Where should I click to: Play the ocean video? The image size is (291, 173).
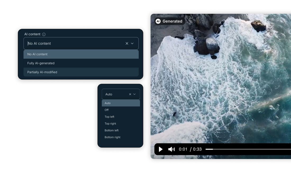pyautogui.click(x=161, y=149)
